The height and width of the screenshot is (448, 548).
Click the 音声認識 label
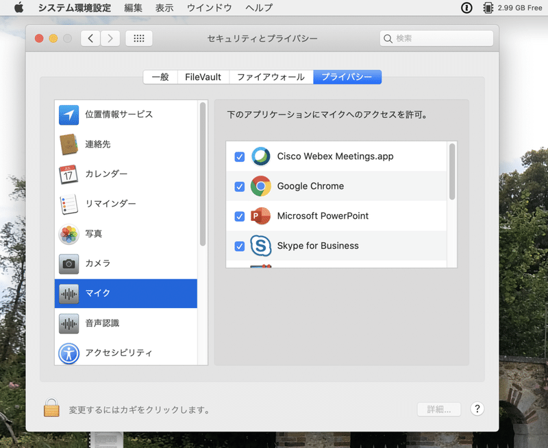(x=102, y=322)
